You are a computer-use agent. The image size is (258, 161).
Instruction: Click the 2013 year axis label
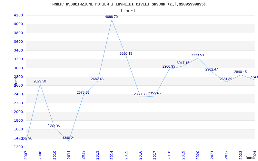(97, 155)
